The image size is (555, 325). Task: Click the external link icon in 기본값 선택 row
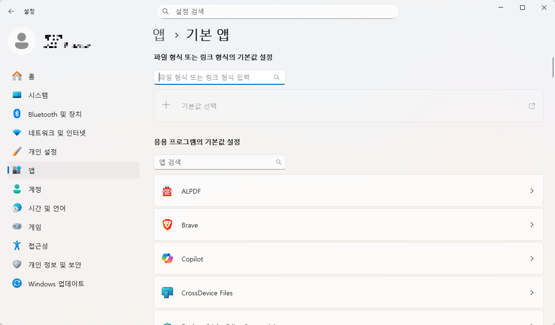click(x=531, y=106)
